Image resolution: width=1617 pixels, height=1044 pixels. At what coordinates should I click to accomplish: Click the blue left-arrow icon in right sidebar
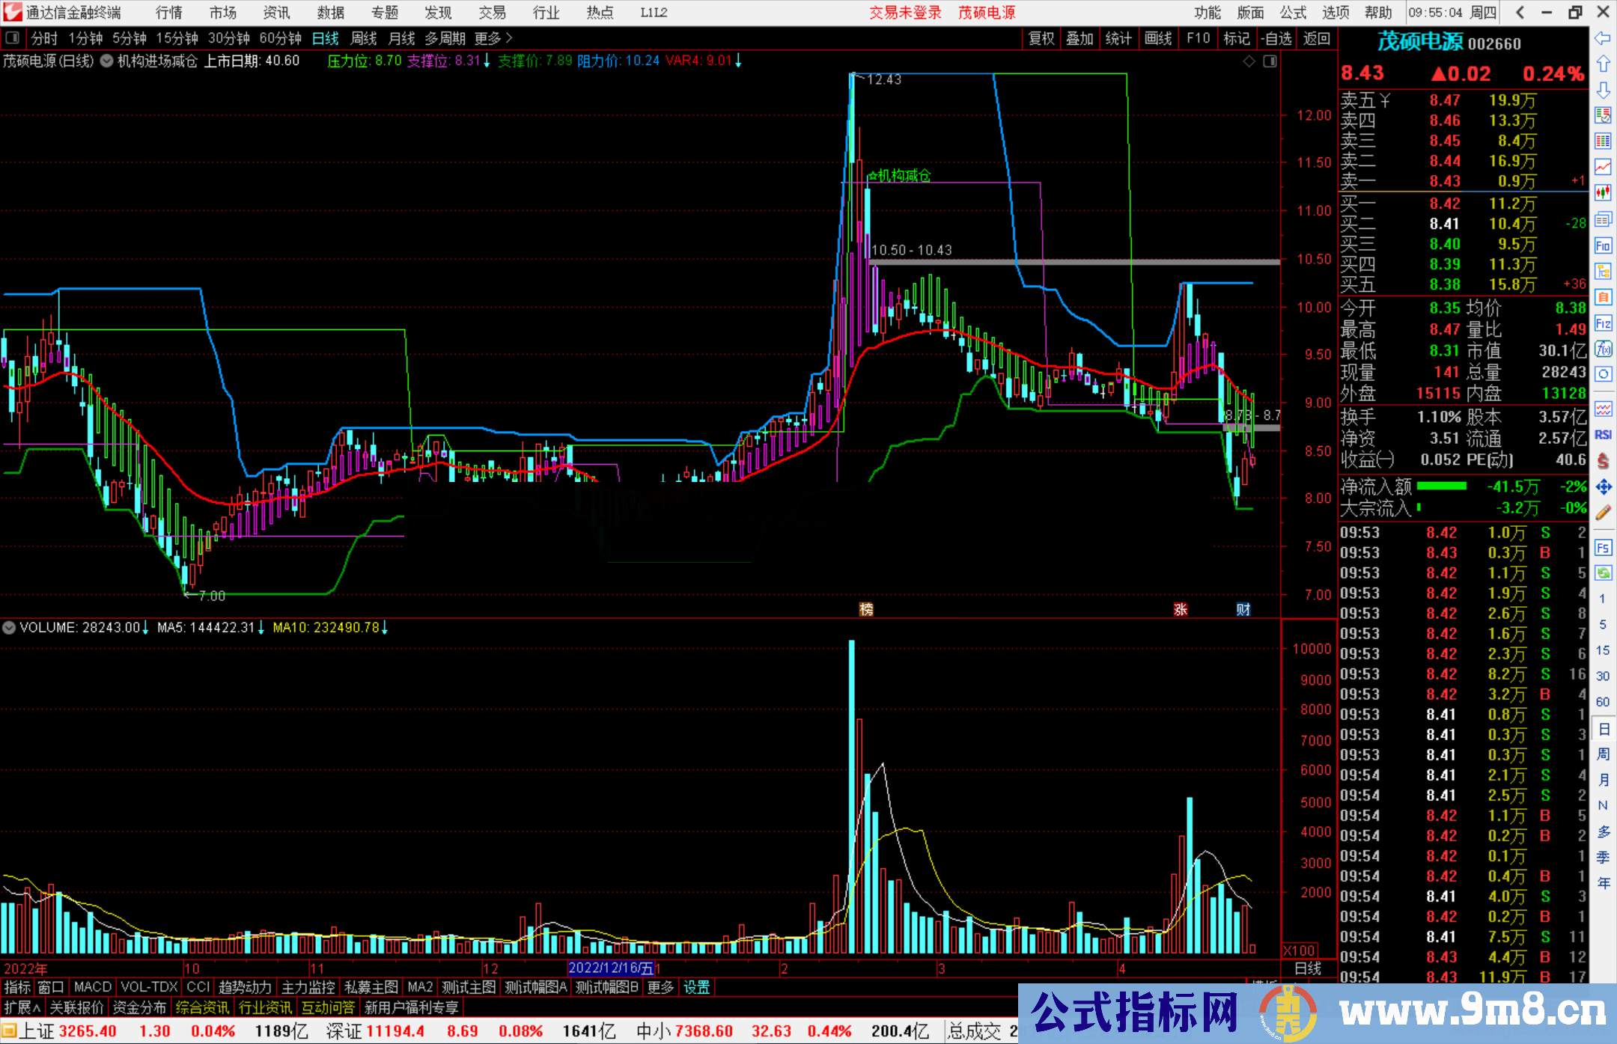click(1603, 38)
